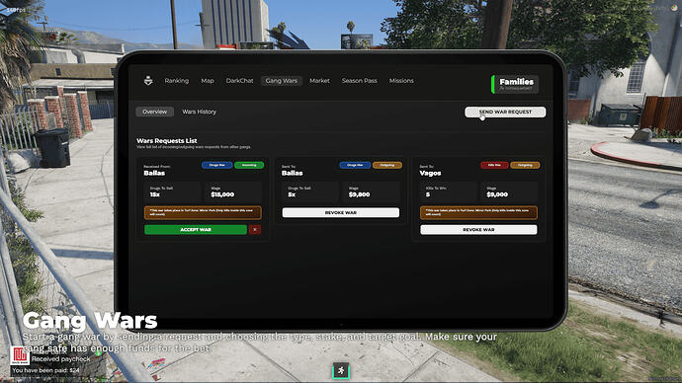Click the running figure HUD icon
The image size is (682, 383).
point(341,370)
